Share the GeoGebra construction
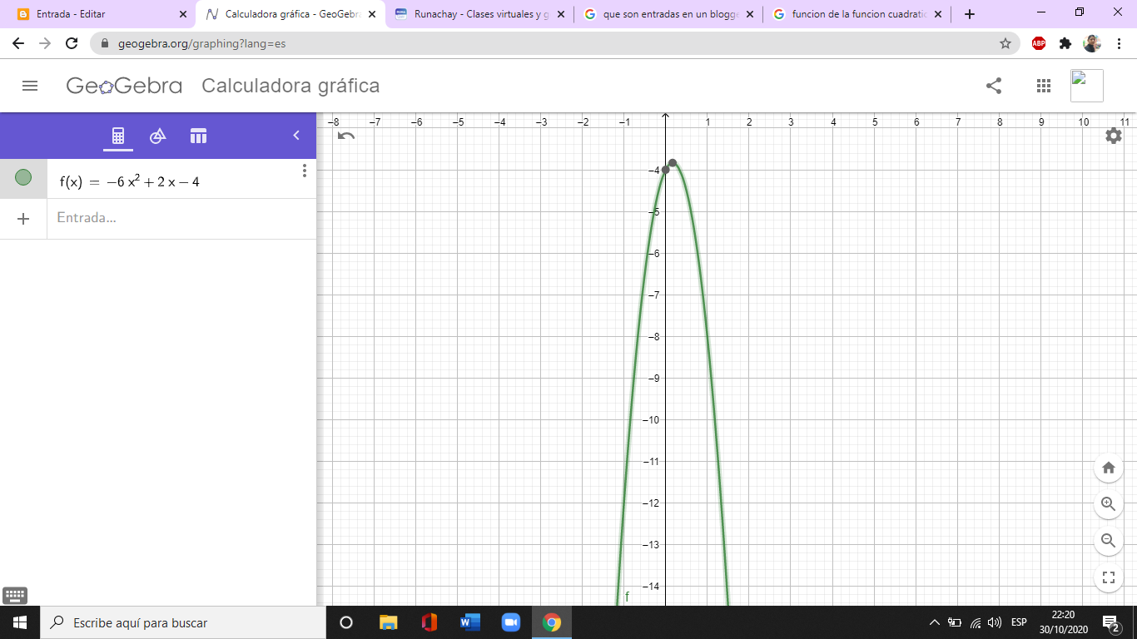This screenshot has width=1137, height=639. 994,86
